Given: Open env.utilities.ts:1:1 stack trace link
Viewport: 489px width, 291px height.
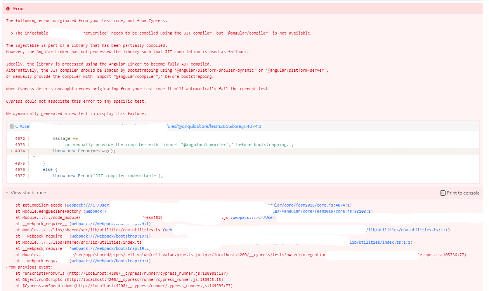Looking at the screenshot, I should 307,230.
